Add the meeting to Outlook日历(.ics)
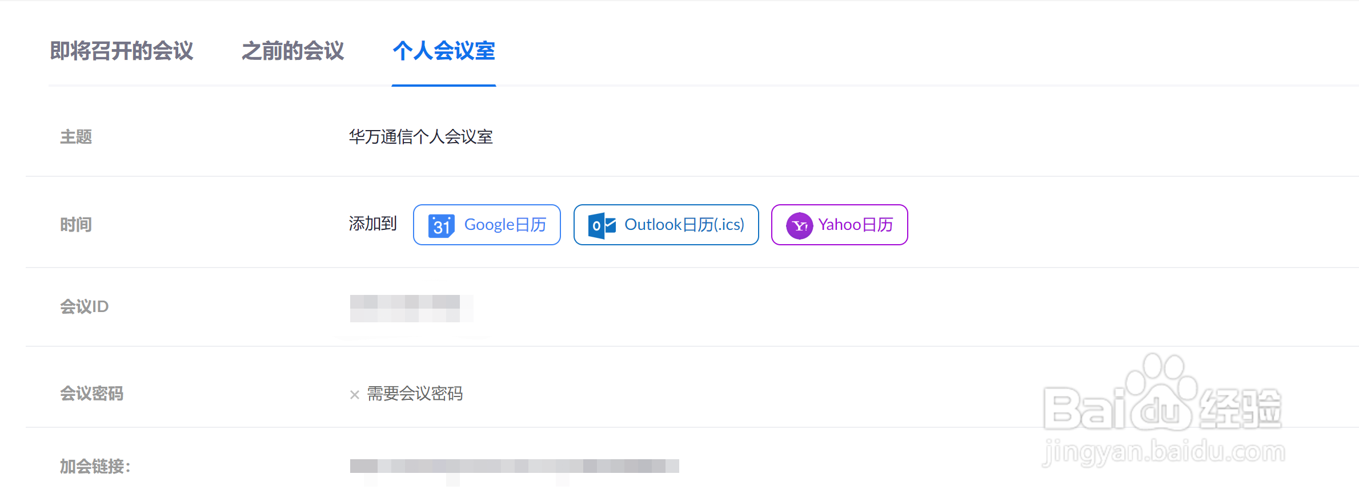Image resolution: width=1359 pixels, height=498 pixels. [x=666, y=225]
